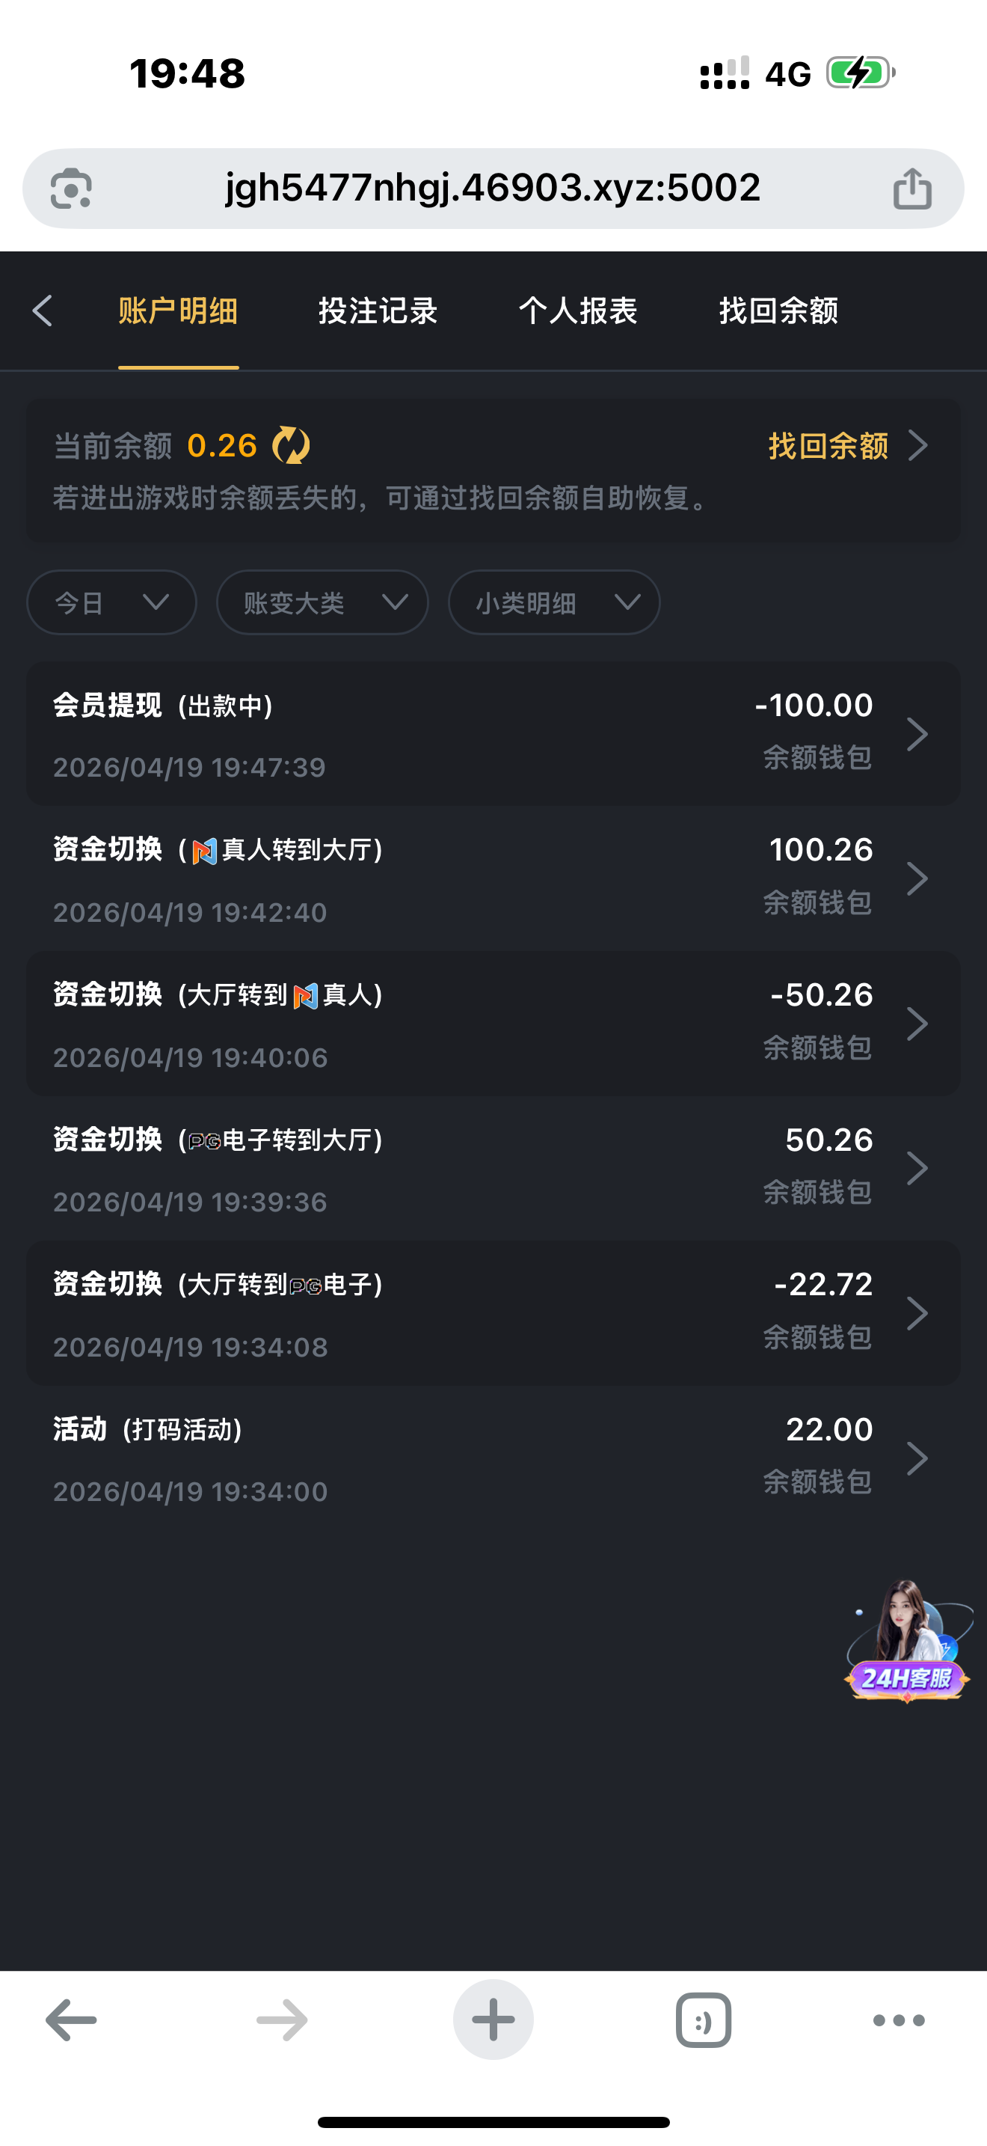This screenshot has width=987, height=2146.
Task: Open the 会员提现 -100.00 record
Action: click(493, 734)
